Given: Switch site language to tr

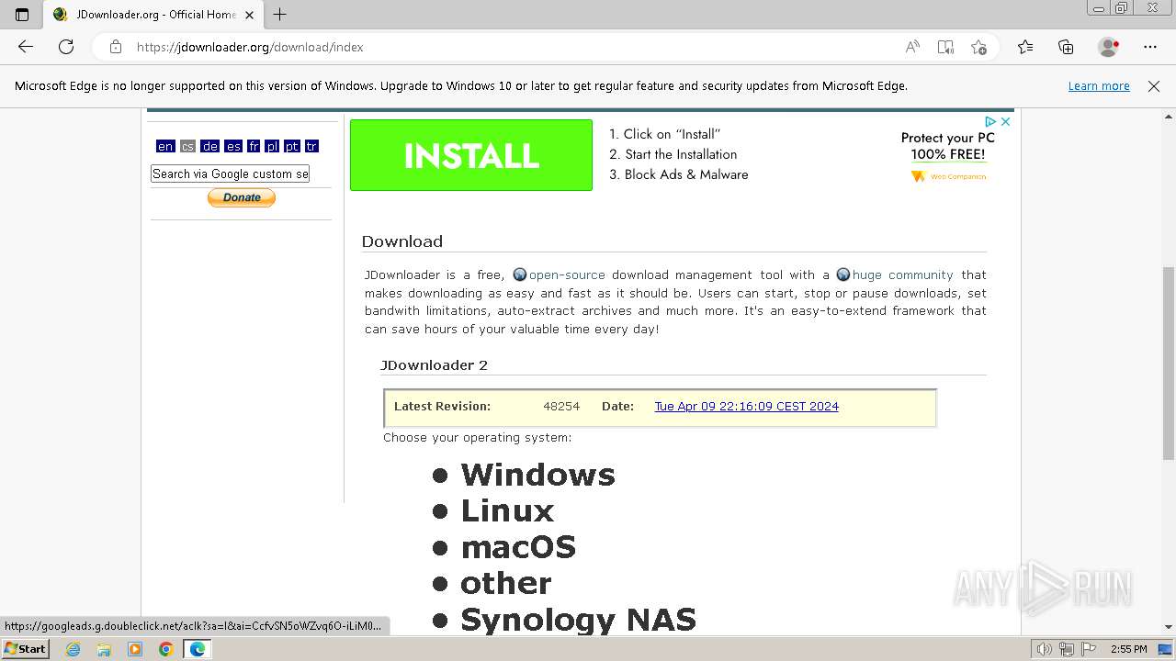Looking at the screenshot, I should (311, 146).
